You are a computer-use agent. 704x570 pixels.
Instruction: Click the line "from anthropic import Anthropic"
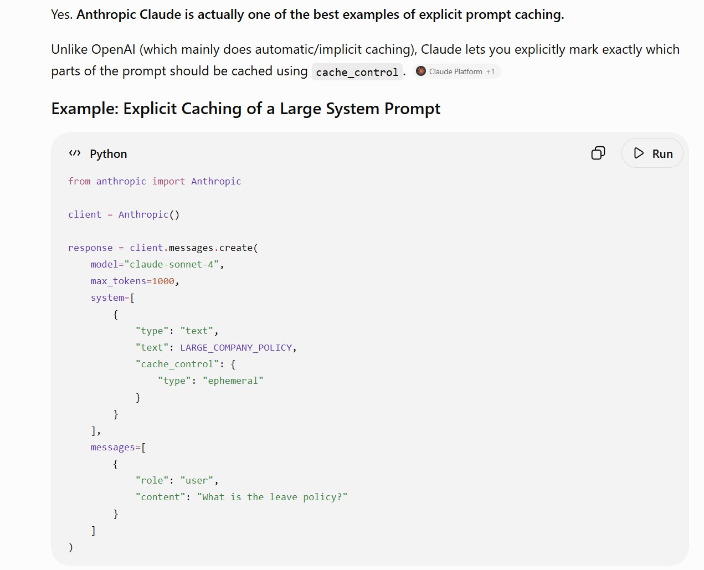pos(155,181)
